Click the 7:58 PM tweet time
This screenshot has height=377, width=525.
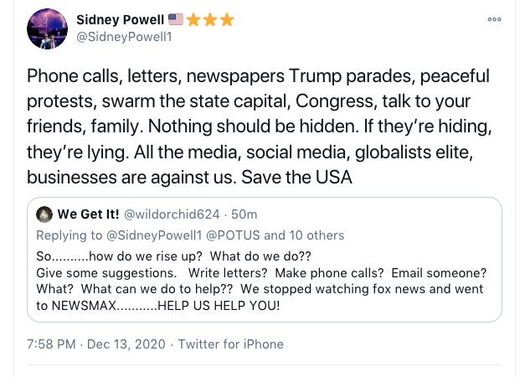pos(52,343)
